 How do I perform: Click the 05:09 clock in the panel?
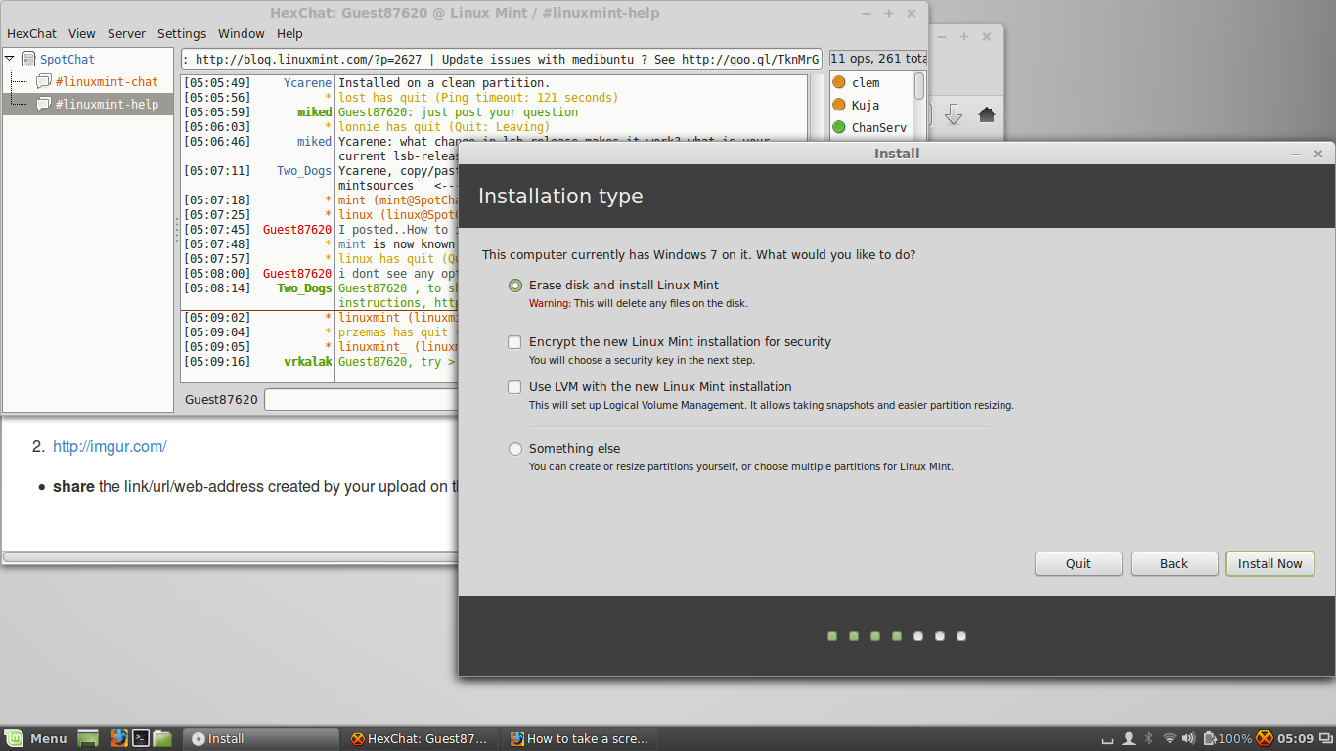click(x=1296, y=739)
